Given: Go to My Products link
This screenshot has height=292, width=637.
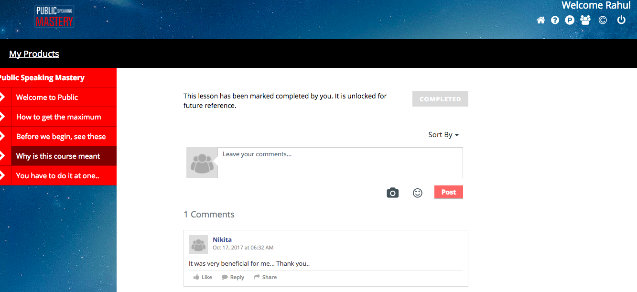Looking at the screenshot, I should click(x=34, y=54).
